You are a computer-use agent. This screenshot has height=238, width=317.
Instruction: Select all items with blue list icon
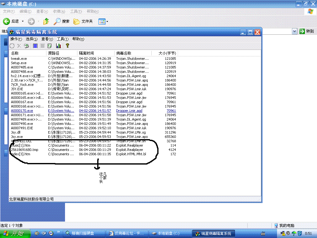point(35,46)
